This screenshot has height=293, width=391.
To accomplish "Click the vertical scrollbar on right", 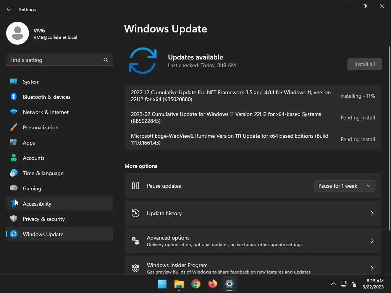I will [389, 138].
